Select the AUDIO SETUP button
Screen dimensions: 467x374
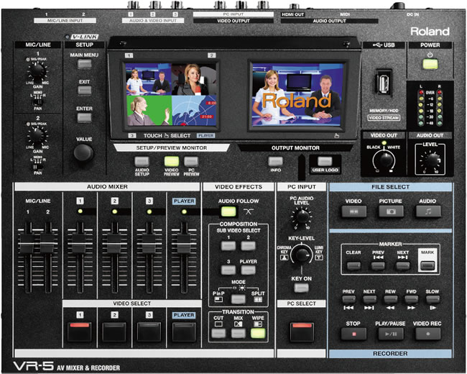click(x=142, y=162)
